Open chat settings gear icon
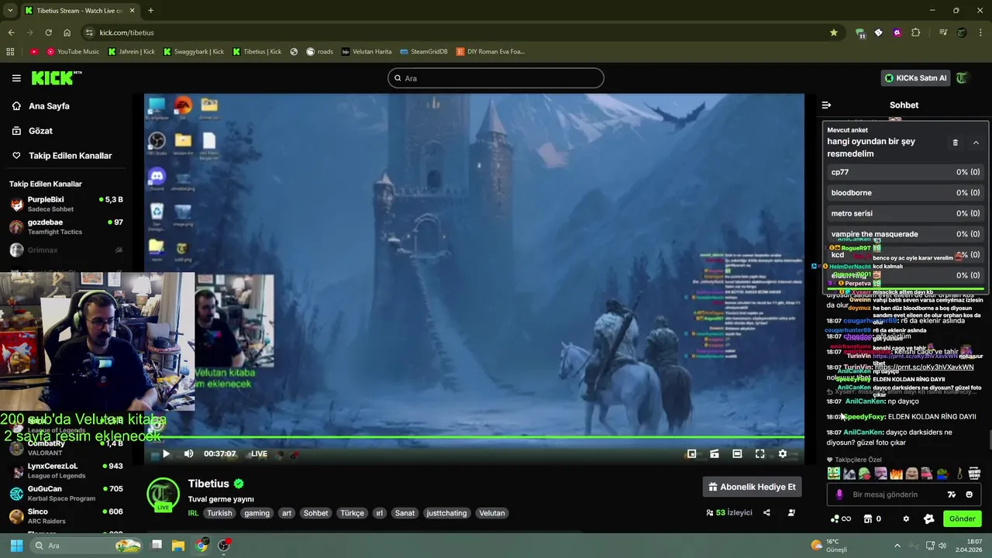 (x=906, y=518)
